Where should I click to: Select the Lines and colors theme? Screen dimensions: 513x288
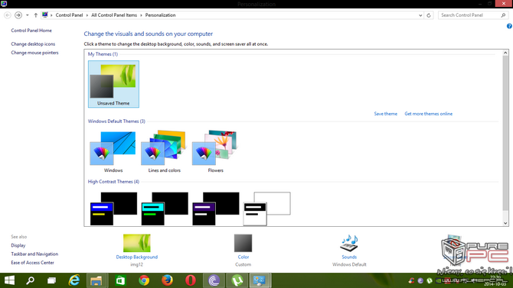click(165, 151)
